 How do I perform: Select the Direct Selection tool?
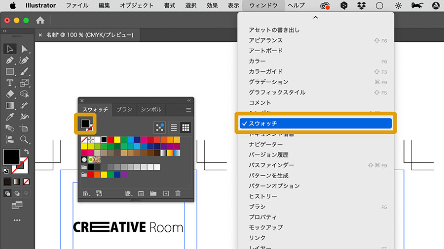tap(24, 49)
